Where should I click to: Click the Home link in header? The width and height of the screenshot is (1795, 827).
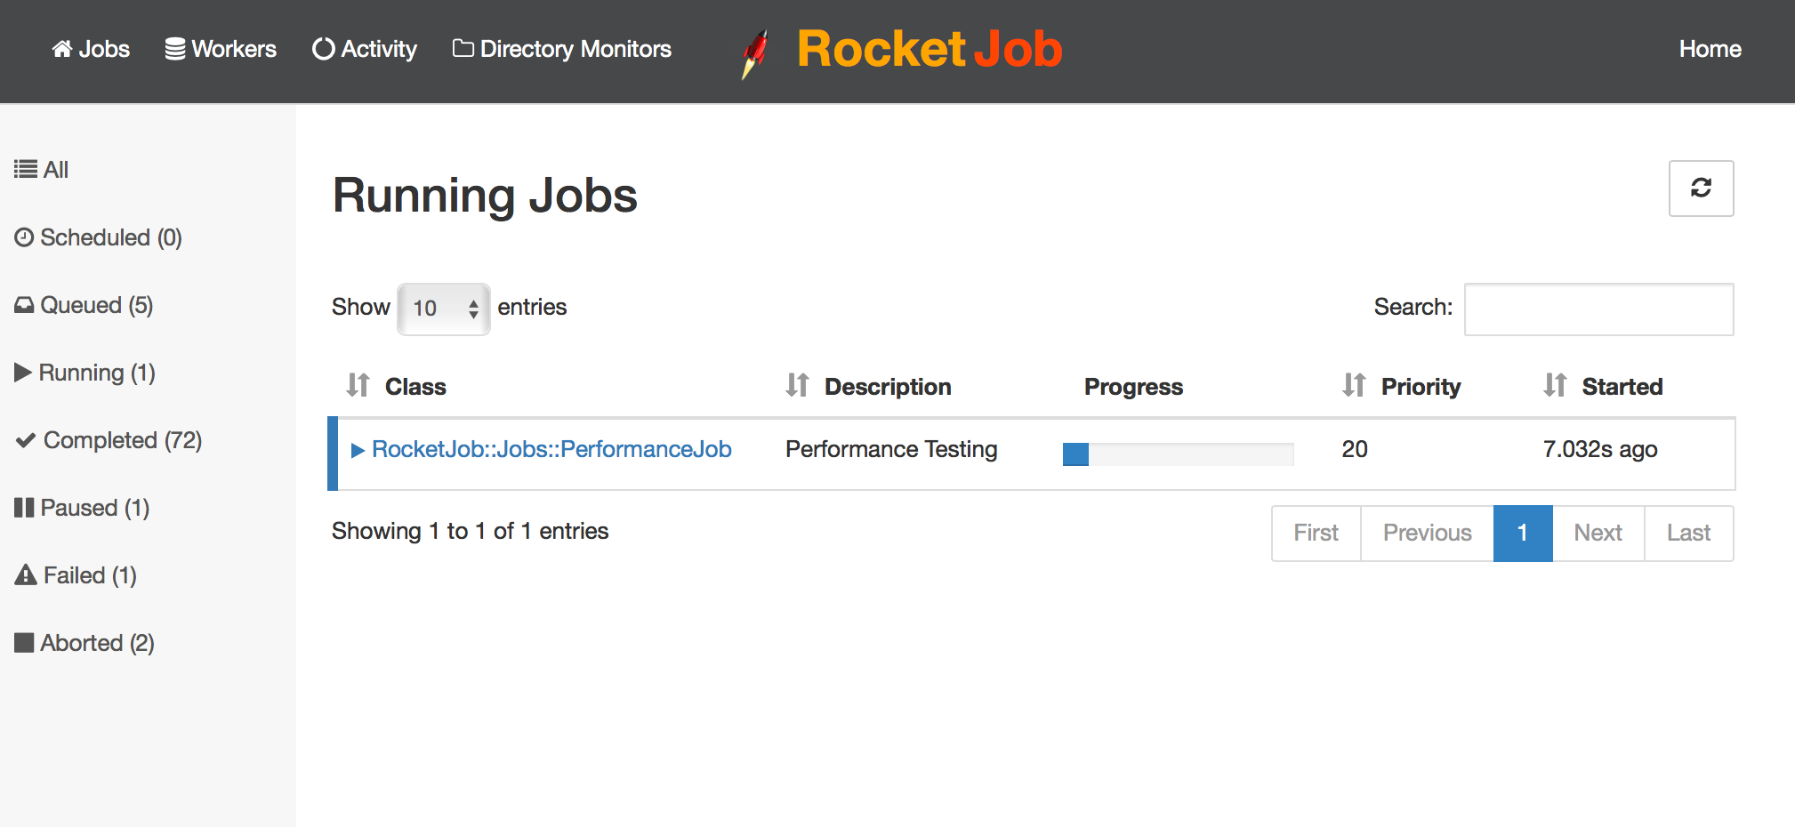tap(1710, 49)
